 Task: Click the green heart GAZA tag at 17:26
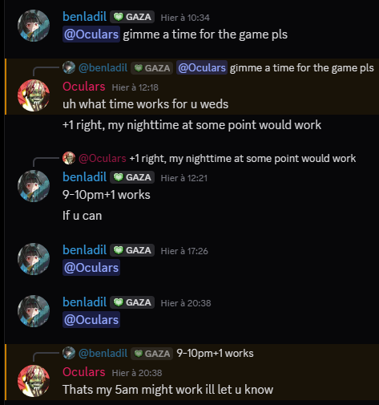coord(132,250)
